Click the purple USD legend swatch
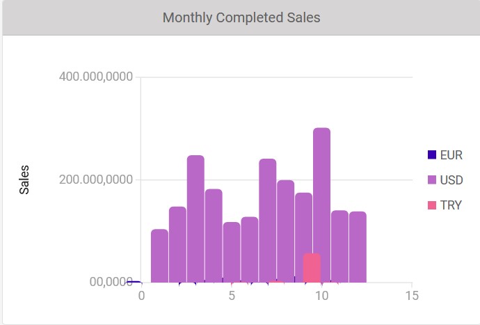 coord(431,180)
